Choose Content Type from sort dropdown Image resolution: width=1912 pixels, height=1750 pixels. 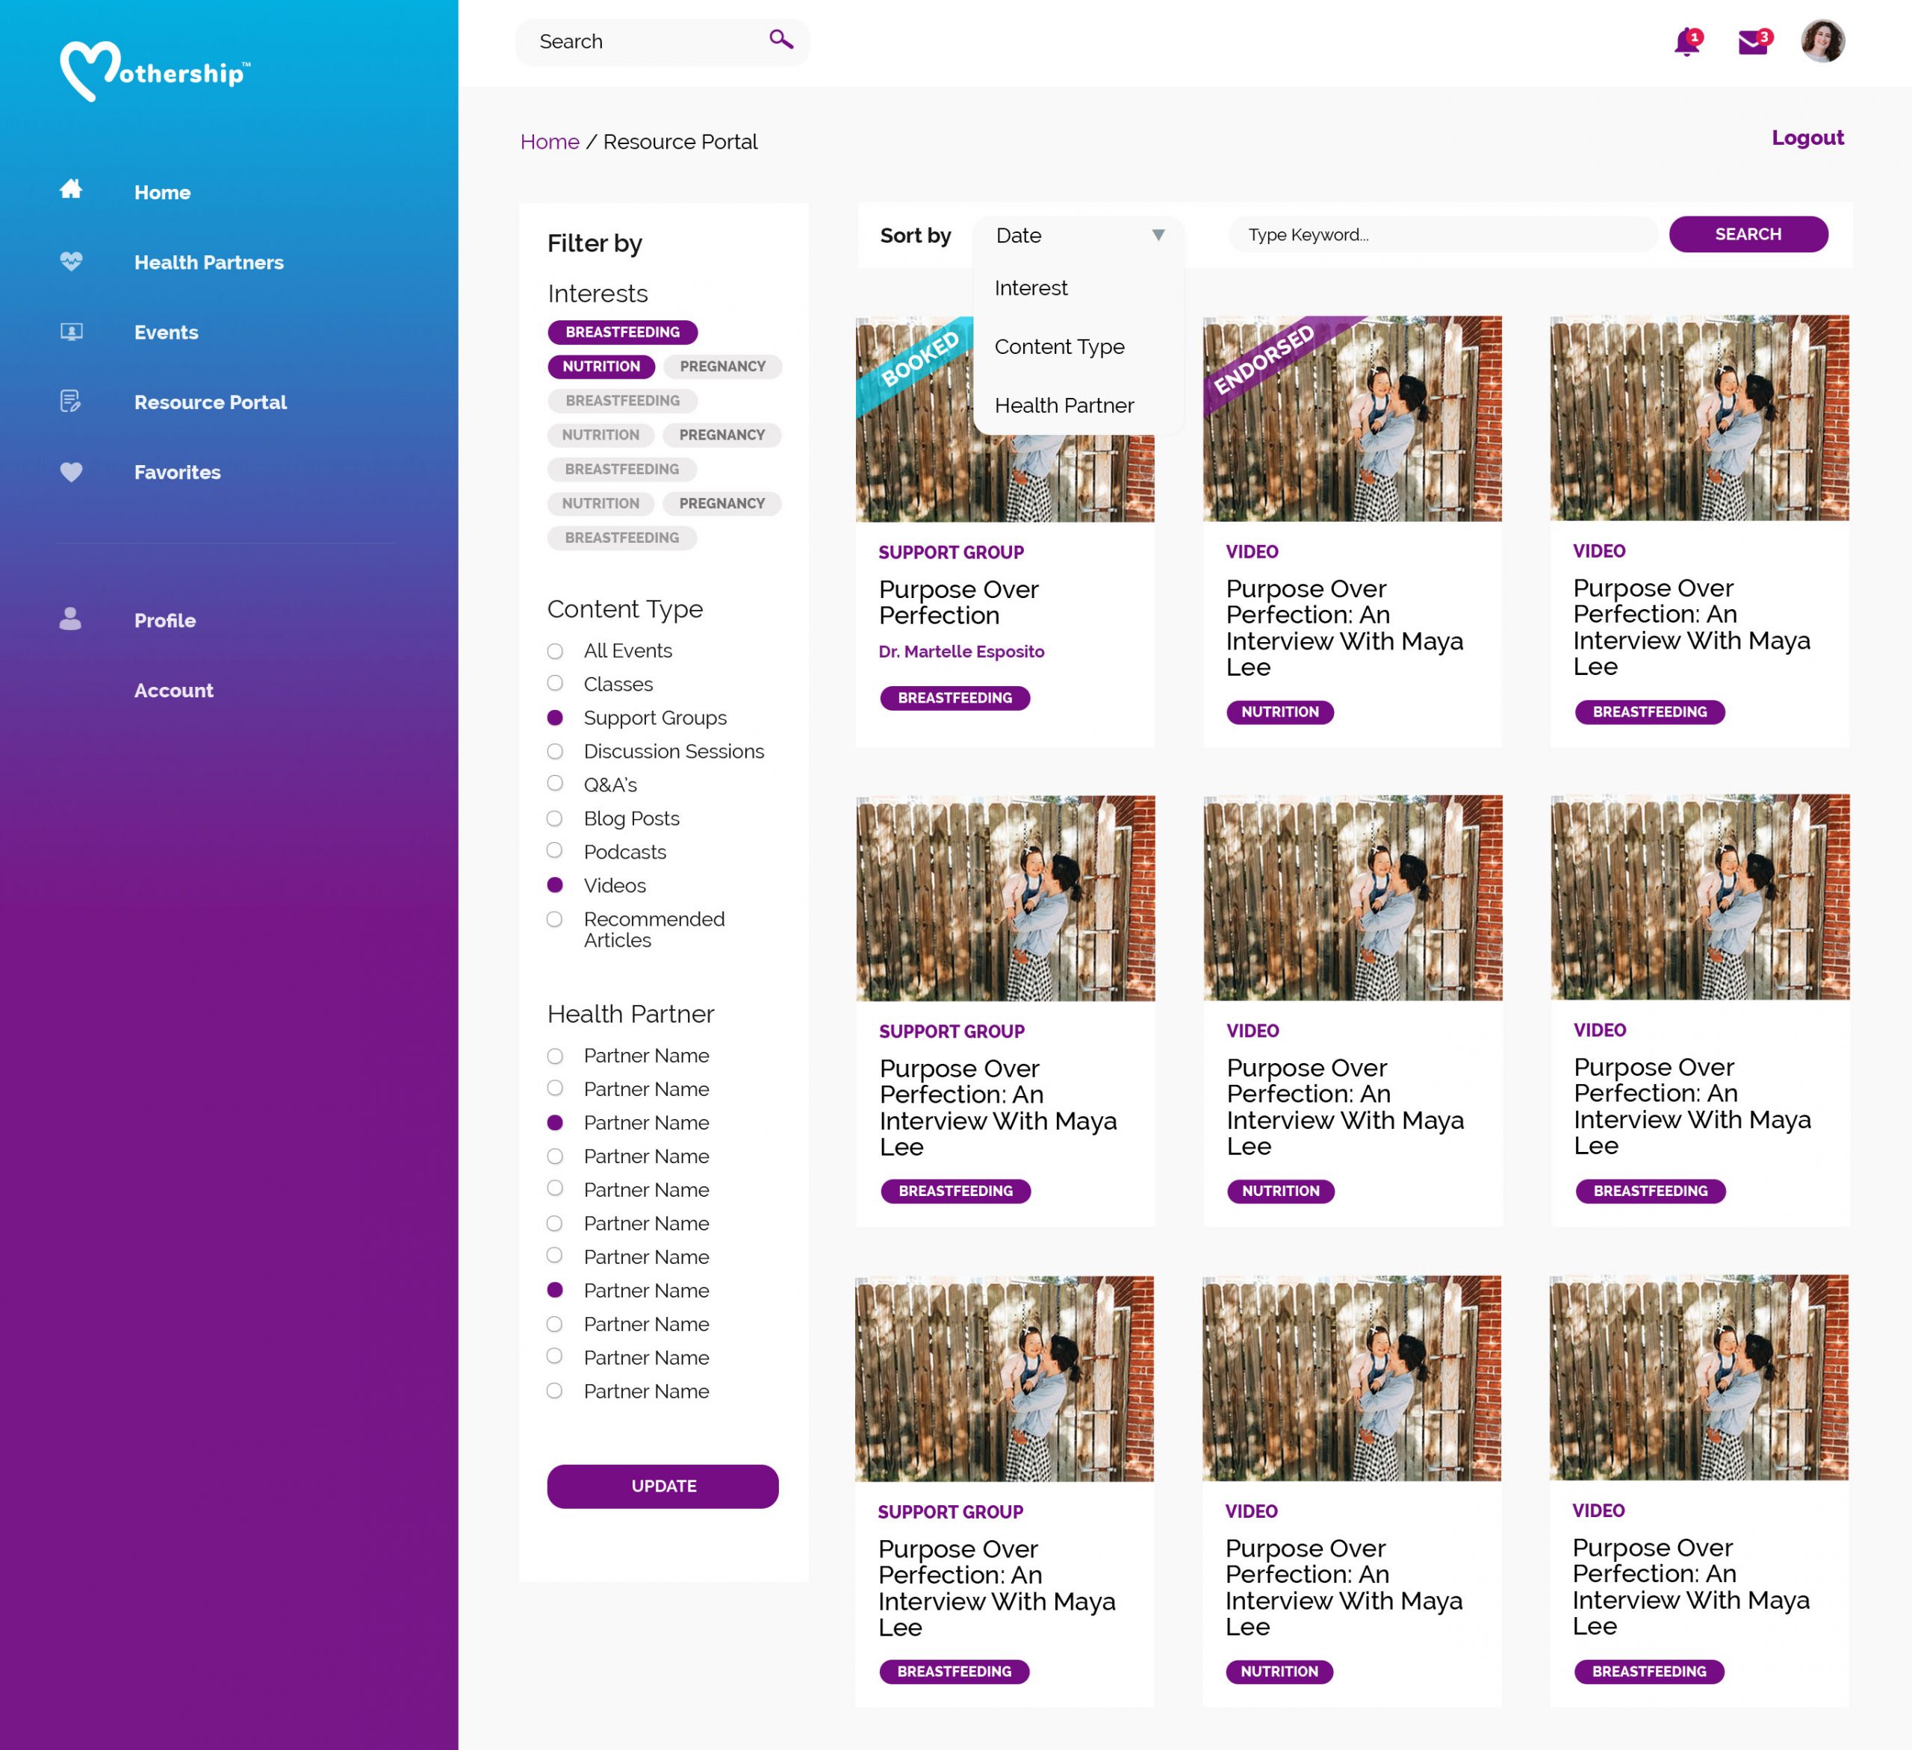[x=1058, y=347]
